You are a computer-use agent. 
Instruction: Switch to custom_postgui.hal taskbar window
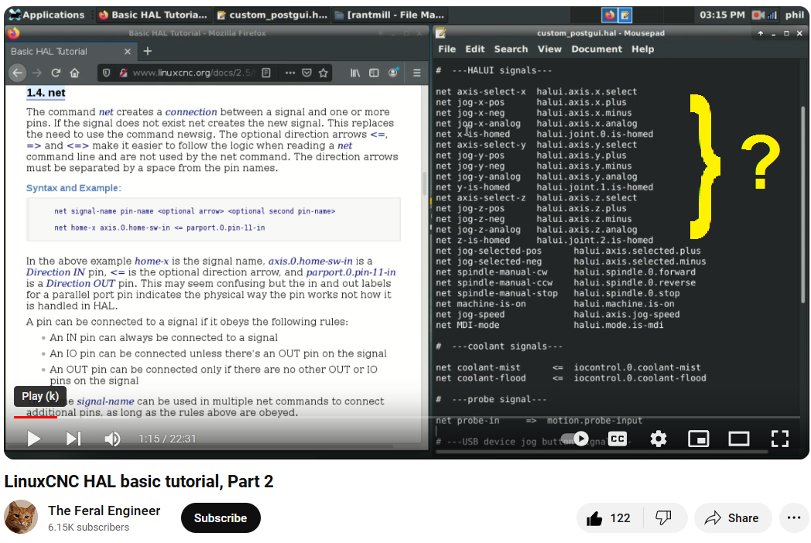[272, 15]
